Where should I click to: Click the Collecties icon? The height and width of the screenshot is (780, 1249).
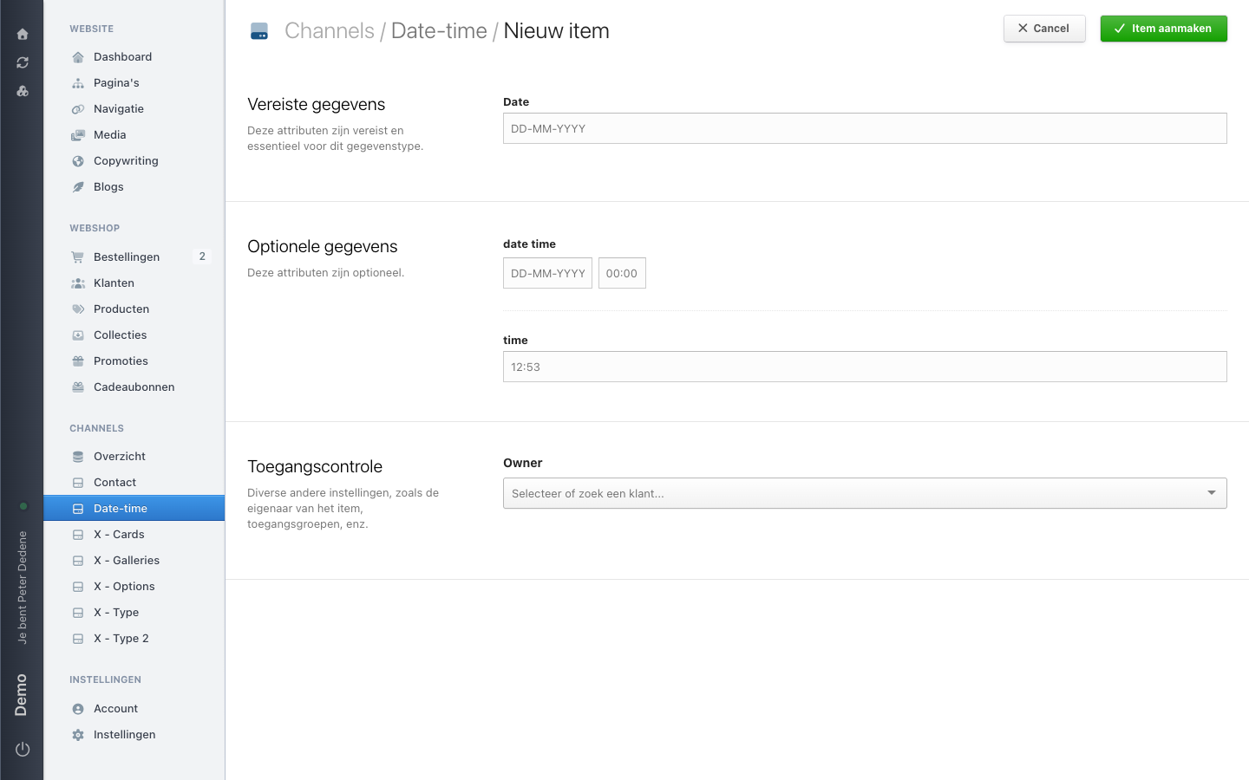pyautogui.click(x=78, y=335)
